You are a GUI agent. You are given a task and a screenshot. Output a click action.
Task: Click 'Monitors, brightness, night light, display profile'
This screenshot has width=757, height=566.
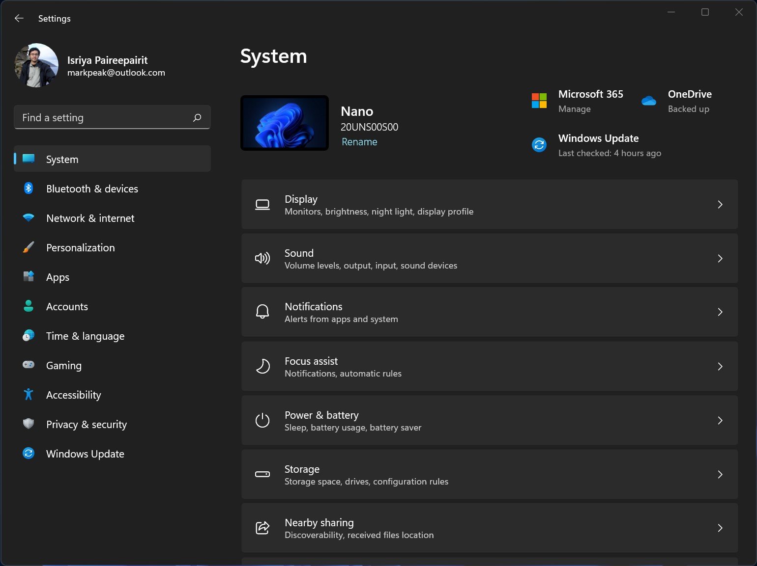(379, 212)
